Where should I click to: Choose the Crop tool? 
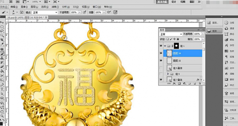[2, 40]
